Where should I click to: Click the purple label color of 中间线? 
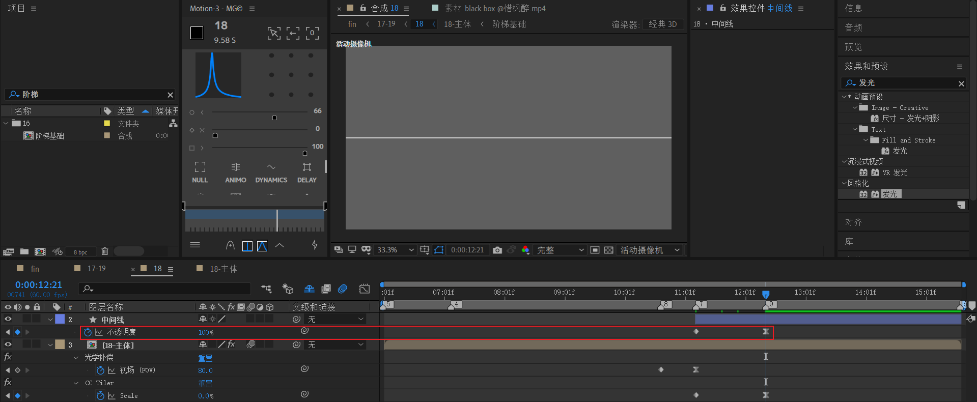point(60,319)
